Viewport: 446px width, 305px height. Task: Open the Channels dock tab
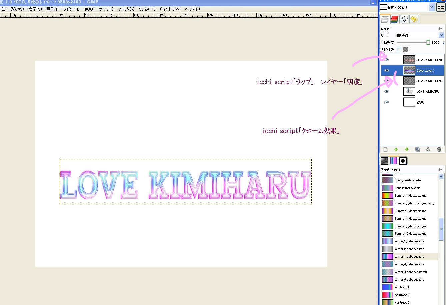pos(395,19)
